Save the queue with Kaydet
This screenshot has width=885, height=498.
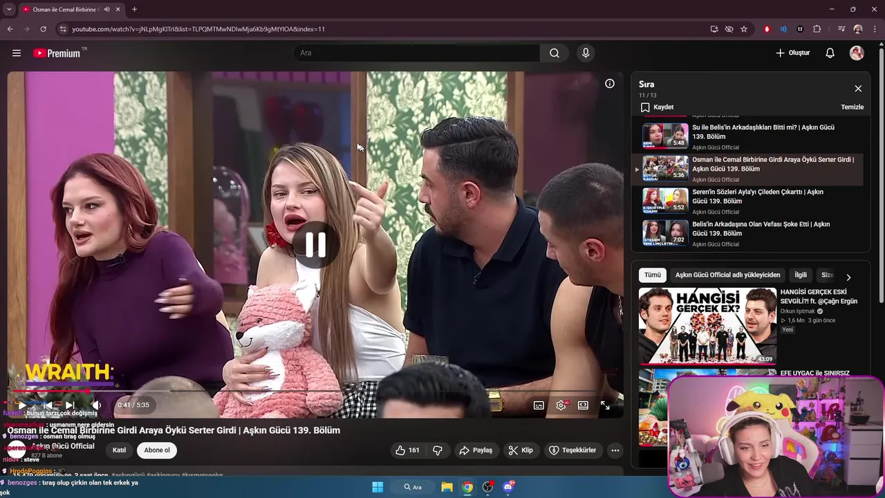657,107
